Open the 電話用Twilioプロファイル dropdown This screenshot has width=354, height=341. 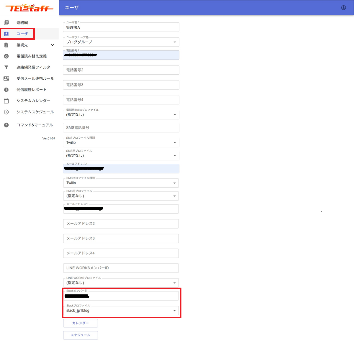tap(175, 115)
